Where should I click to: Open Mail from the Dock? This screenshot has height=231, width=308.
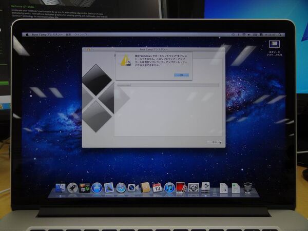click(109, 187)
